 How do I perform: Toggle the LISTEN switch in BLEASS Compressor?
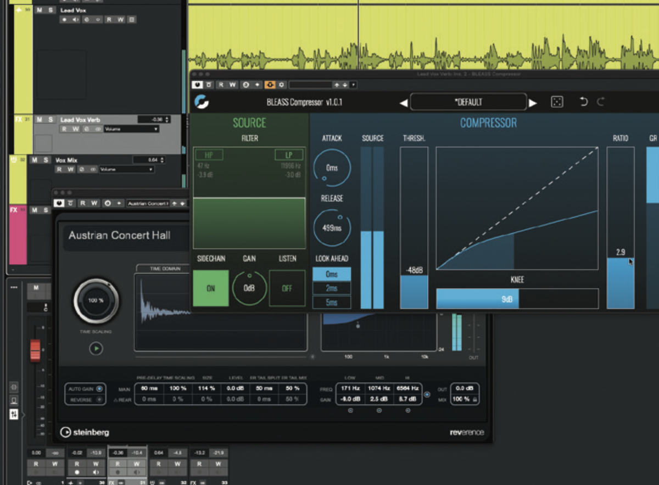[x=288, y=288]
